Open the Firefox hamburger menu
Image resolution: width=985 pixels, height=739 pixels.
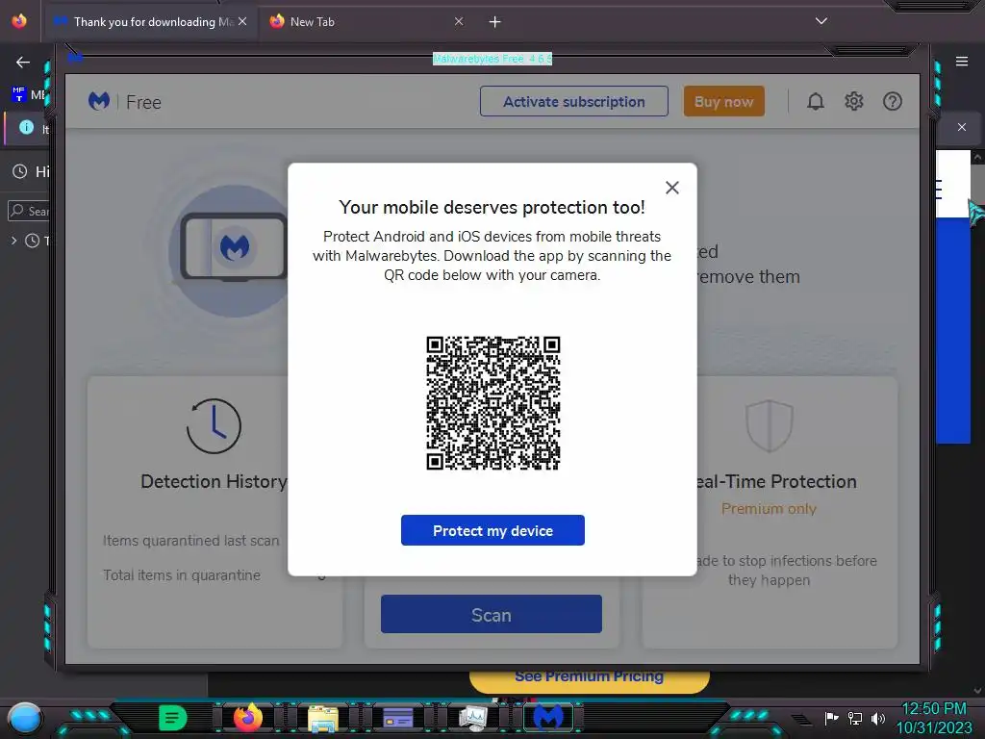[962, 62]
